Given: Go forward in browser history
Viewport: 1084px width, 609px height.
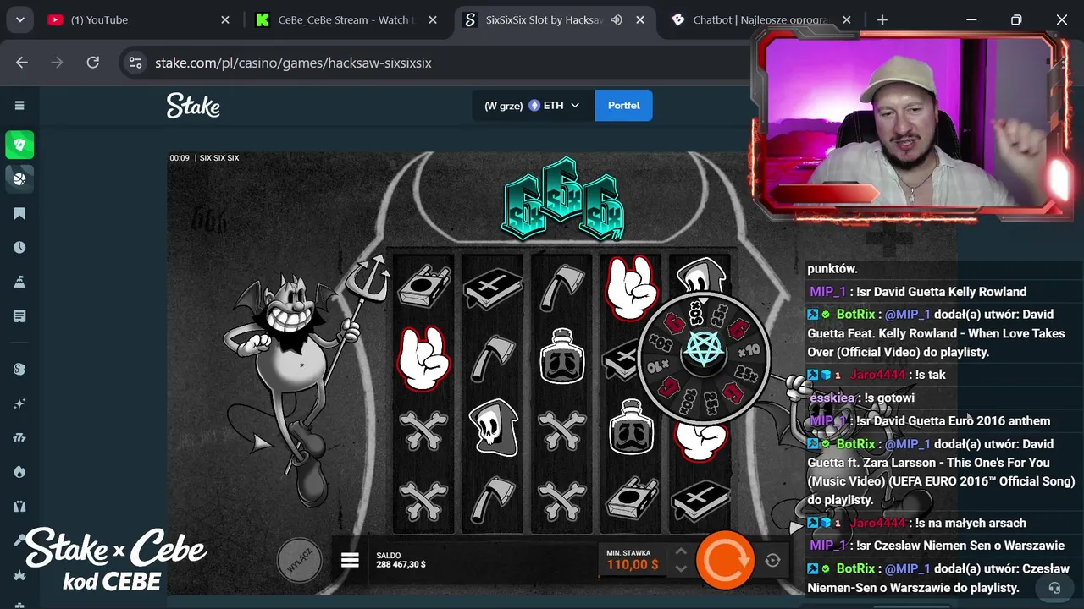Looking at the screenshot, I should click(x=58, y=63).
